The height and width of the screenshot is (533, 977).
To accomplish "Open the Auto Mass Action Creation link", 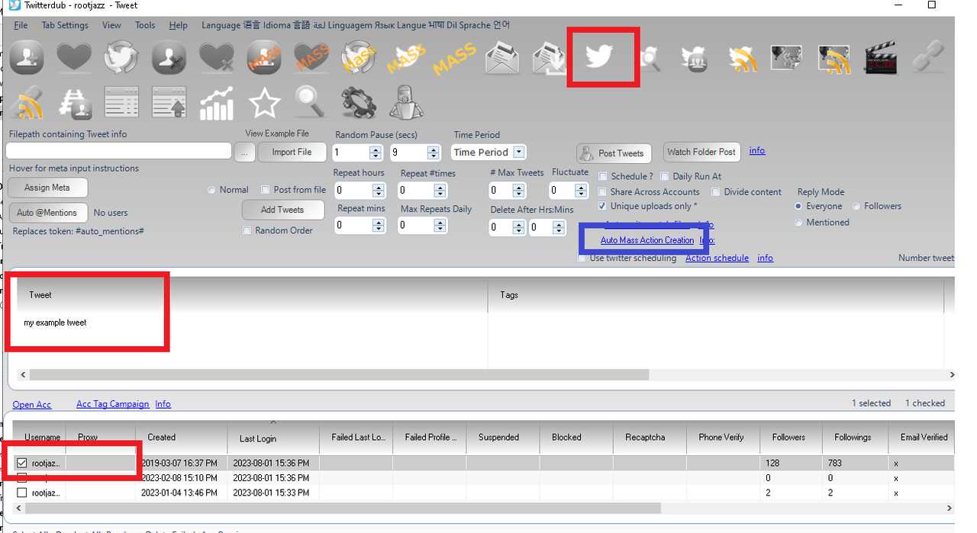I will click(x=647, y=240).
